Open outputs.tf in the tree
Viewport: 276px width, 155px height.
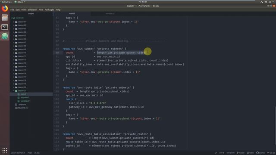(x=25, y=98)
